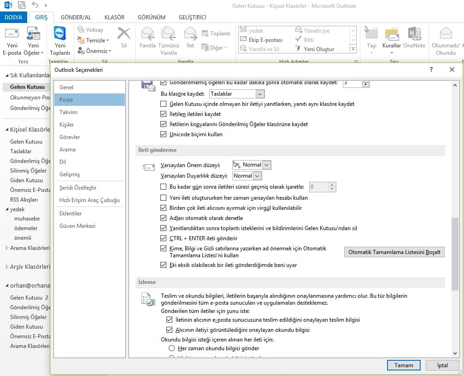The width and height of the screenshot is (464, 376).
Task: Open the Takvim options category
Action: (89, 112)
